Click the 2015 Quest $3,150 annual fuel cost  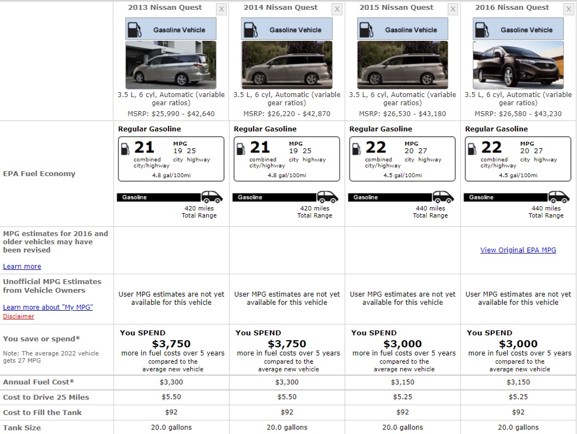[x=402, y=382]
